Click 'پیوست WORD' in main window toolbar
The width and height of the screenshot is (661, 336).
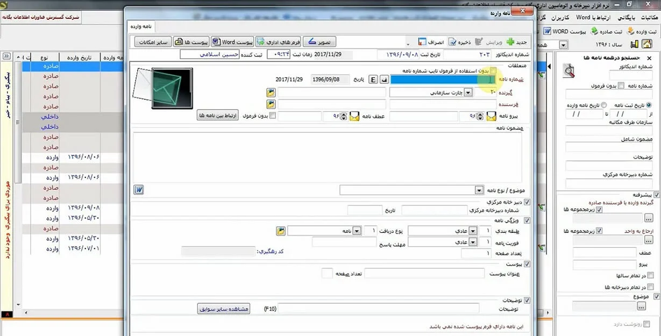coord(564,31)
